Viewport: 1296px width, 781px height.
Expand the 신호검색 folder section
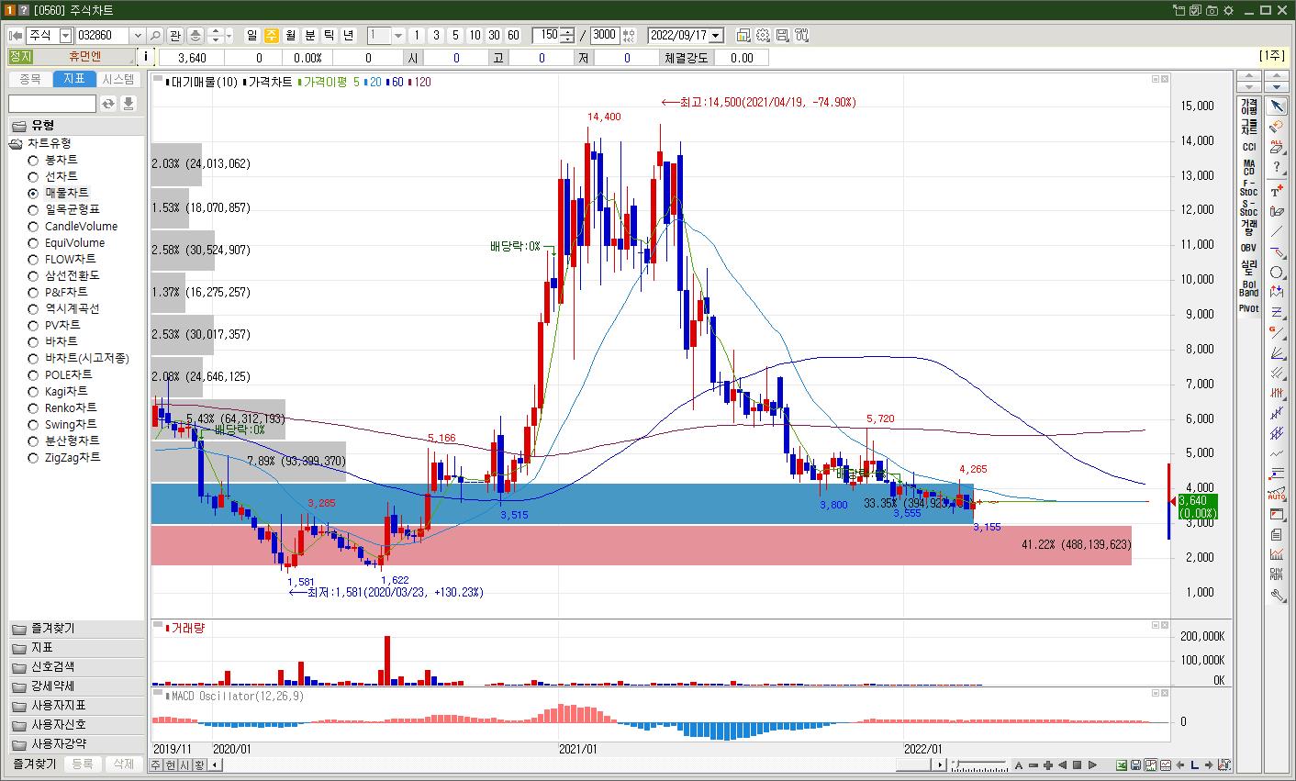pyautogui.click(x=76, y=667)
